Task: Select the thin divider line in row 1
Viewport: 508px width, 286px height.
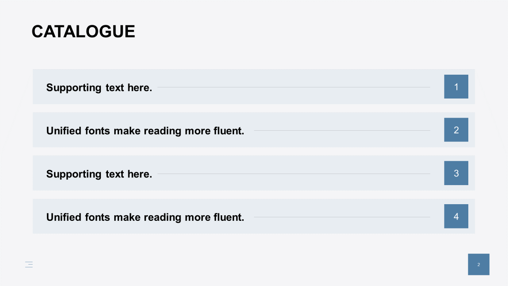Action: click(294, 87)
